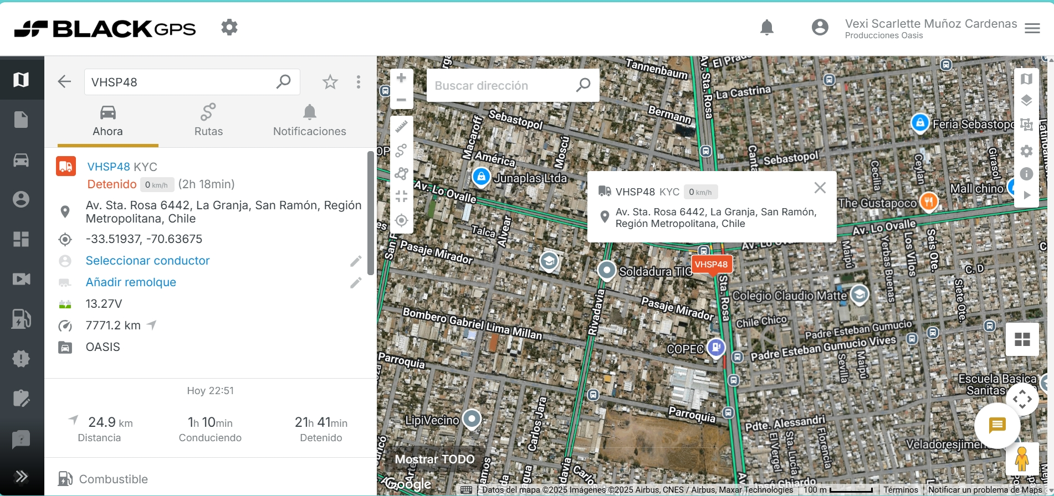Click the Street View pegman icon
The height and width of the screenshot is (496, 1054).
1022,459
